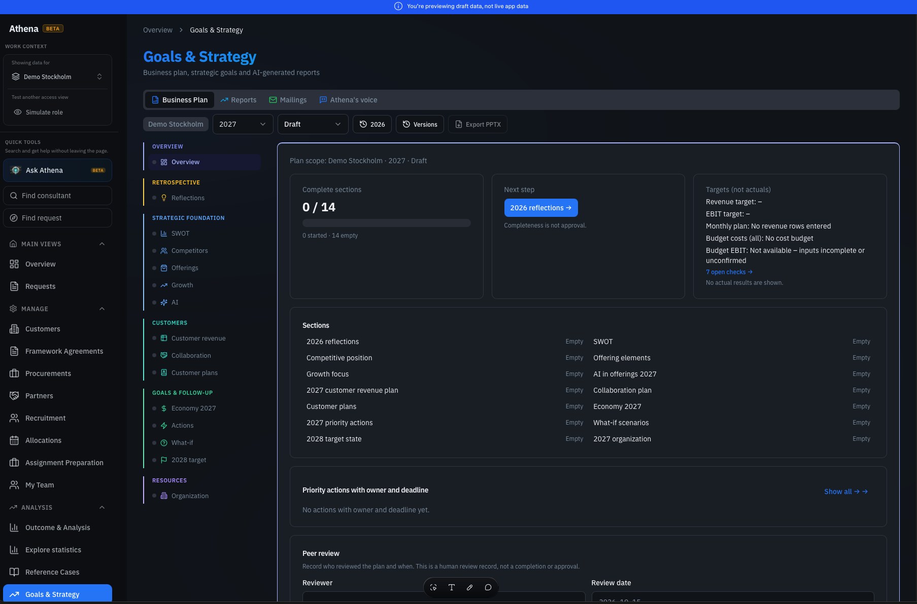Open the 2027 year dropdown
Viewport: 917px width, 604px height.
tap(243, 124)
